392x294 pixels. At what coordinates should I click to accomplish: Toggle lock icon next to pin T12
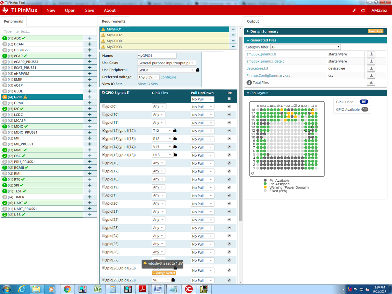click(x=175, y=130)
